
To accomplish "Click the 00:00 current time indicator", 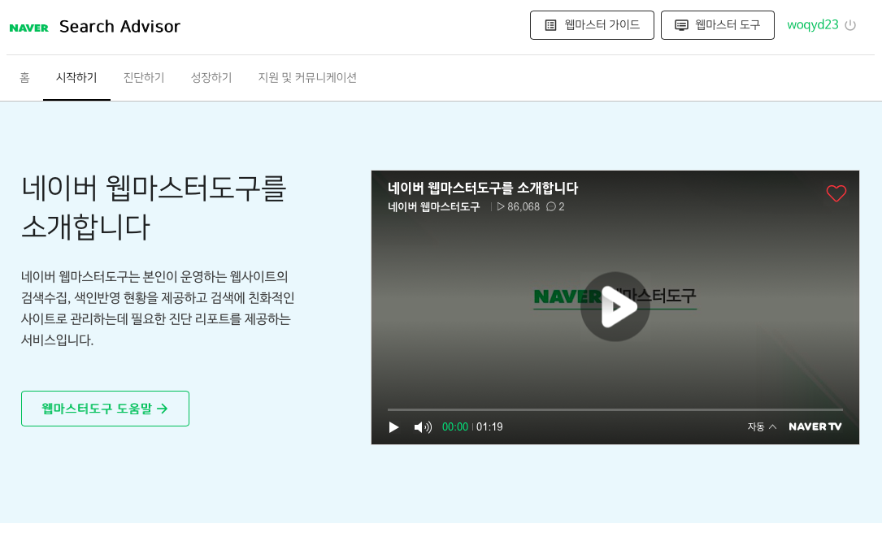I will click(x=455, y=426).
